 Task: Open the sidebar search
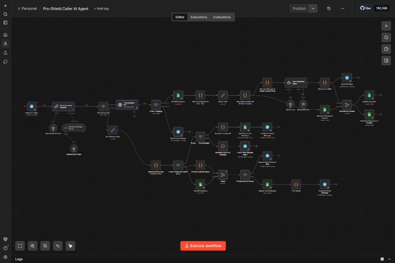coord(5,14)
